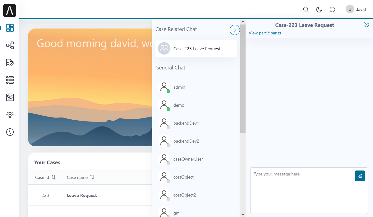Click backendDev1 avatar icon
373x217 pixels.
[x=164, y=123]
